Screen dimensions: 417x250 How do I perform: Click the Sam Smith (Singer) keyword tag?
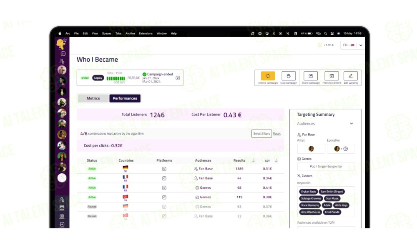[332, 192]
